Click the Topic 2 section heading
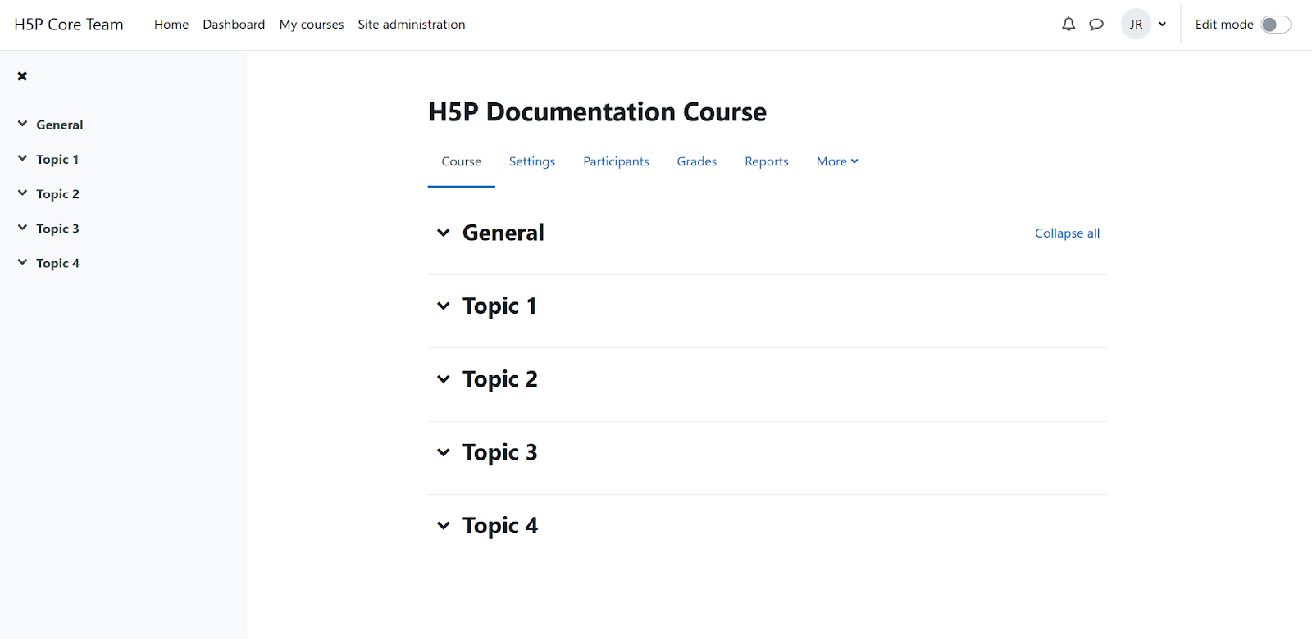1312x639 pixels. [500, 379]
